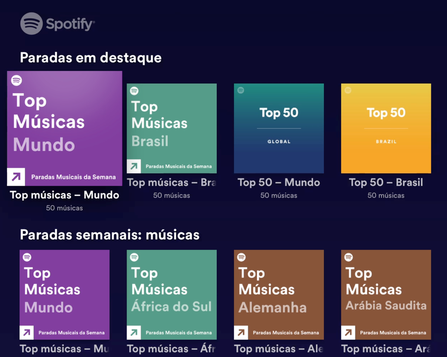Click Spotify badge on Top 50 Brazil cover
Image resolution: width=447 pixels, height=357 pixels.
348,91
